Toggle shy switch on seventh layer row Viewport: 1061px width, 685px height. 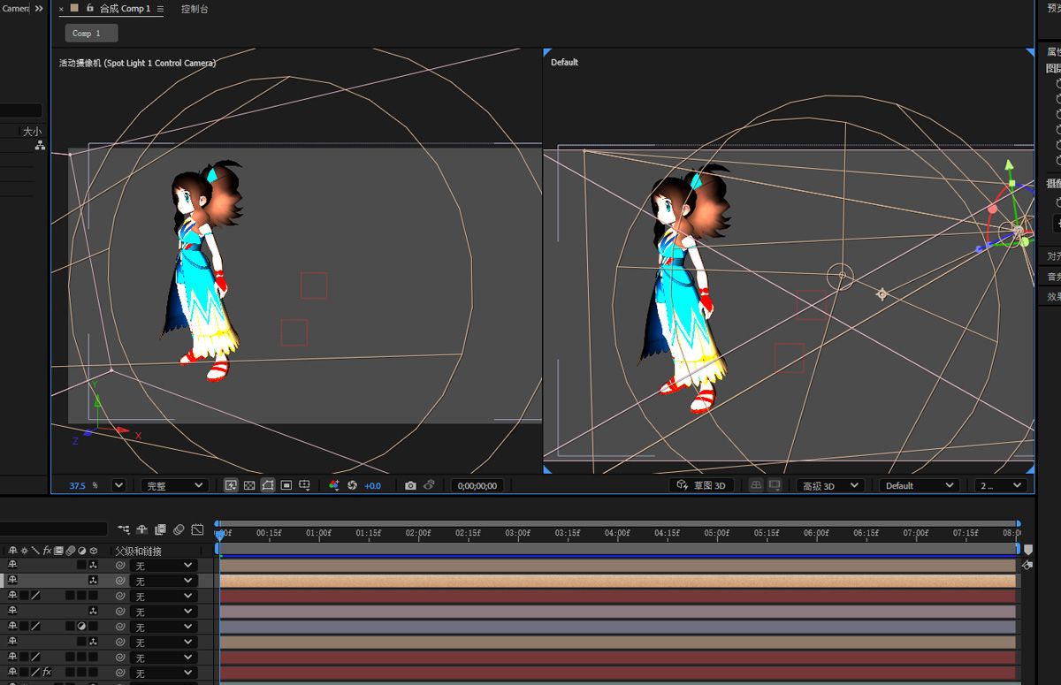tap(12, 657)
